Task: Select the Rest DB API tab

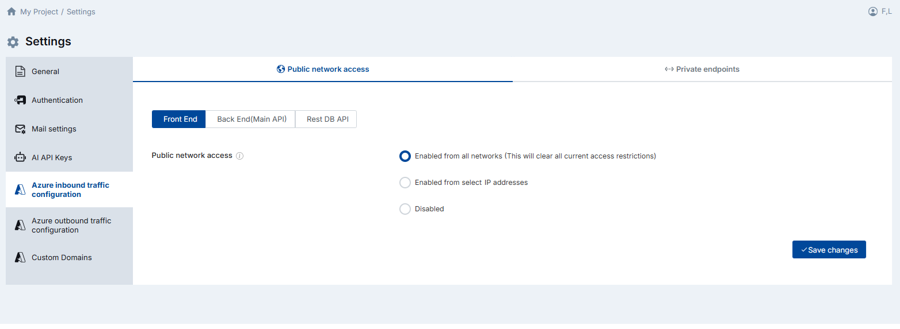Action: click(x=326, y=119)
